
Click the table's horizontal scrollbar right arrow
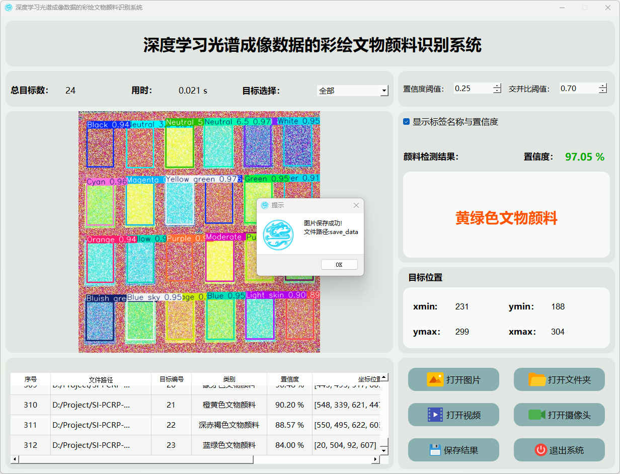pos(375,459)
